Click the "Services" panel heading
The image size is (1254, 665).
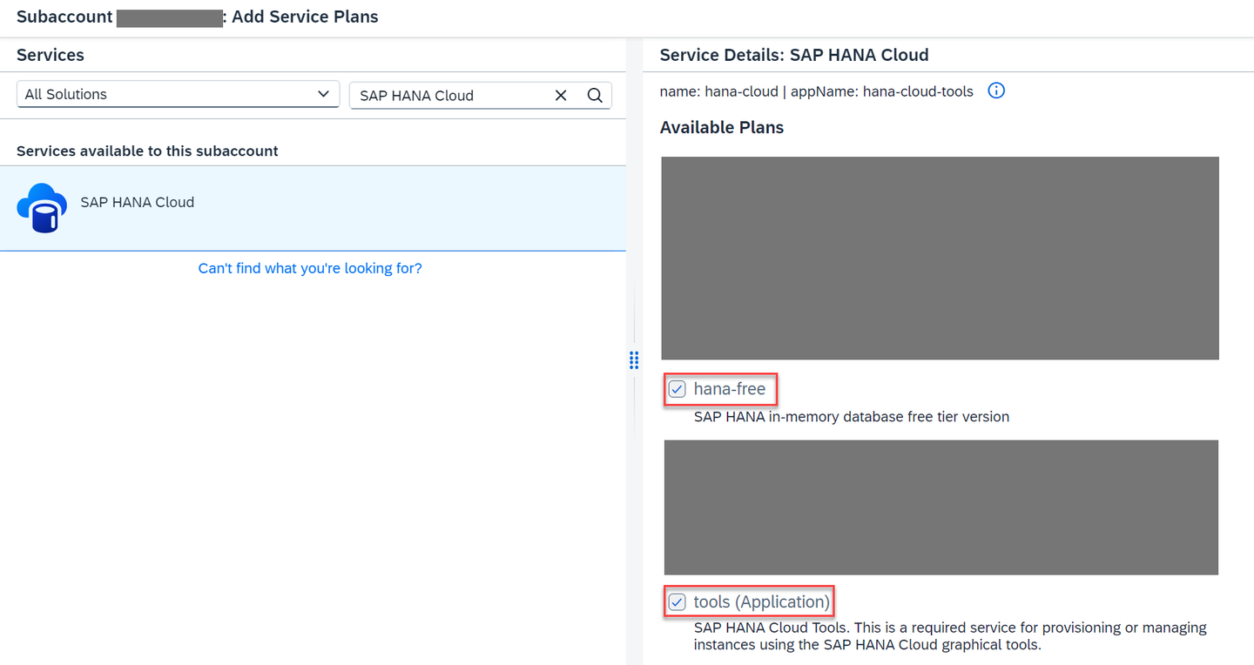[x=51, y=55]
